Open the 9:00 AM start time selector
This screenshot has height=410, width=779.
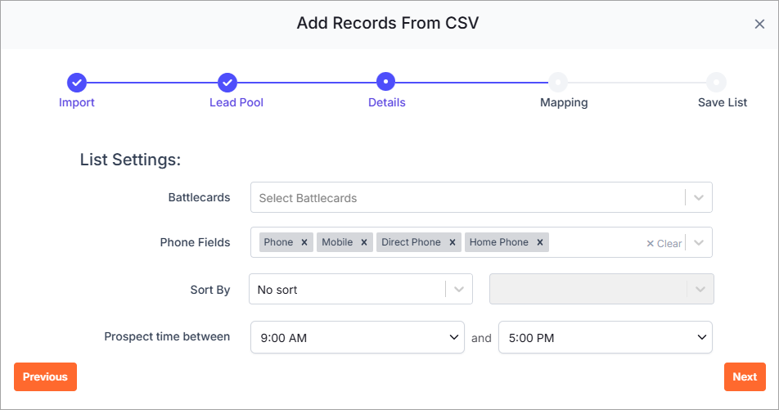click(358, 337)
